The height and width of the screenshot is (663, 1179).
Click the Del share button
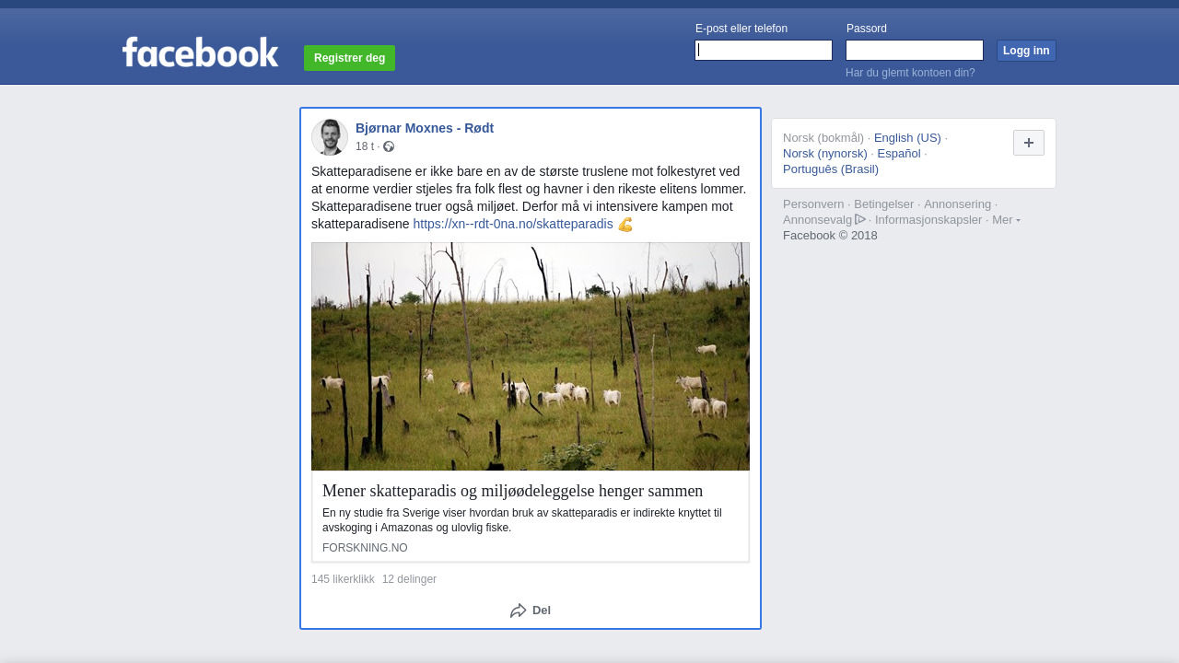click(531, 611)
